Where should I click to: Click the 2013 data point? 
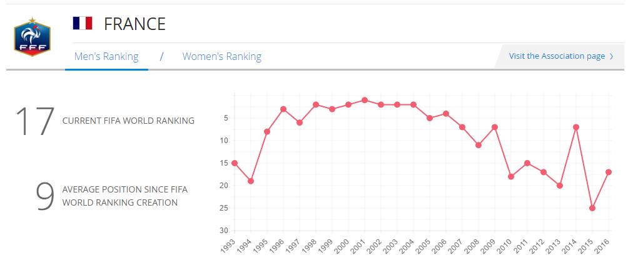click(x=560, y=186)
